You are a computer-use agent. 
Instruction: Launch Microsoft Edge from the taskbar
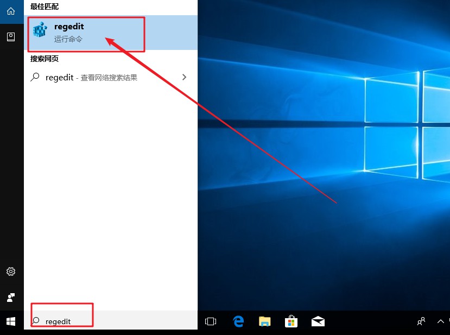pyautogui.click(x=238, y=321)
